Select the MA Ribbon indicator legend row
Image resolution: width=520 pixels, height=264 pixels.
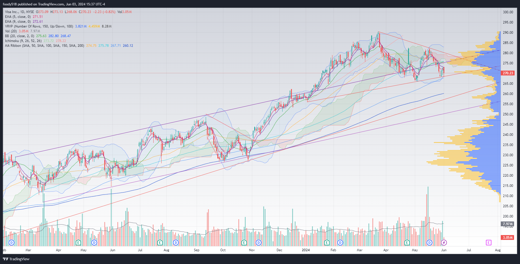(x=44, y=46)
